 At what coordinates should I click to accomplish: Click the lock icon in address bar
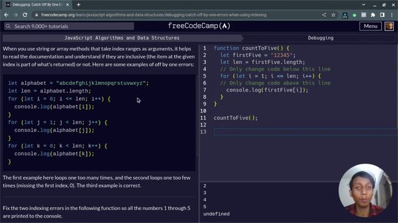click(x=37, y=15)
